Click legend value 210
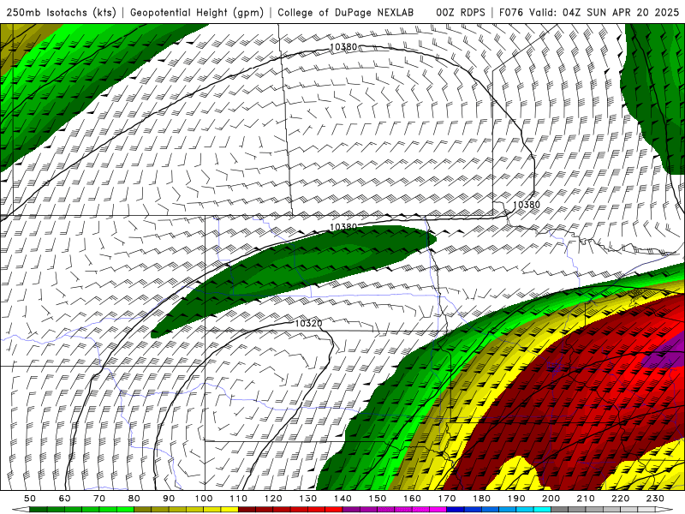Image resolution: width=685 pixels, height=514 pixels. [x=586, y=499]
